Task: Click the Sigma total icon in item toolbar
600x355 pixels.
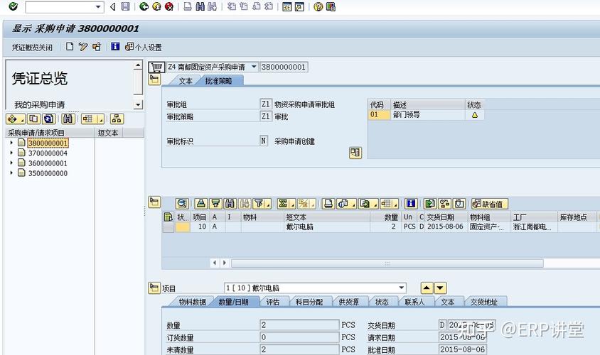Action: tap(286, 204)
